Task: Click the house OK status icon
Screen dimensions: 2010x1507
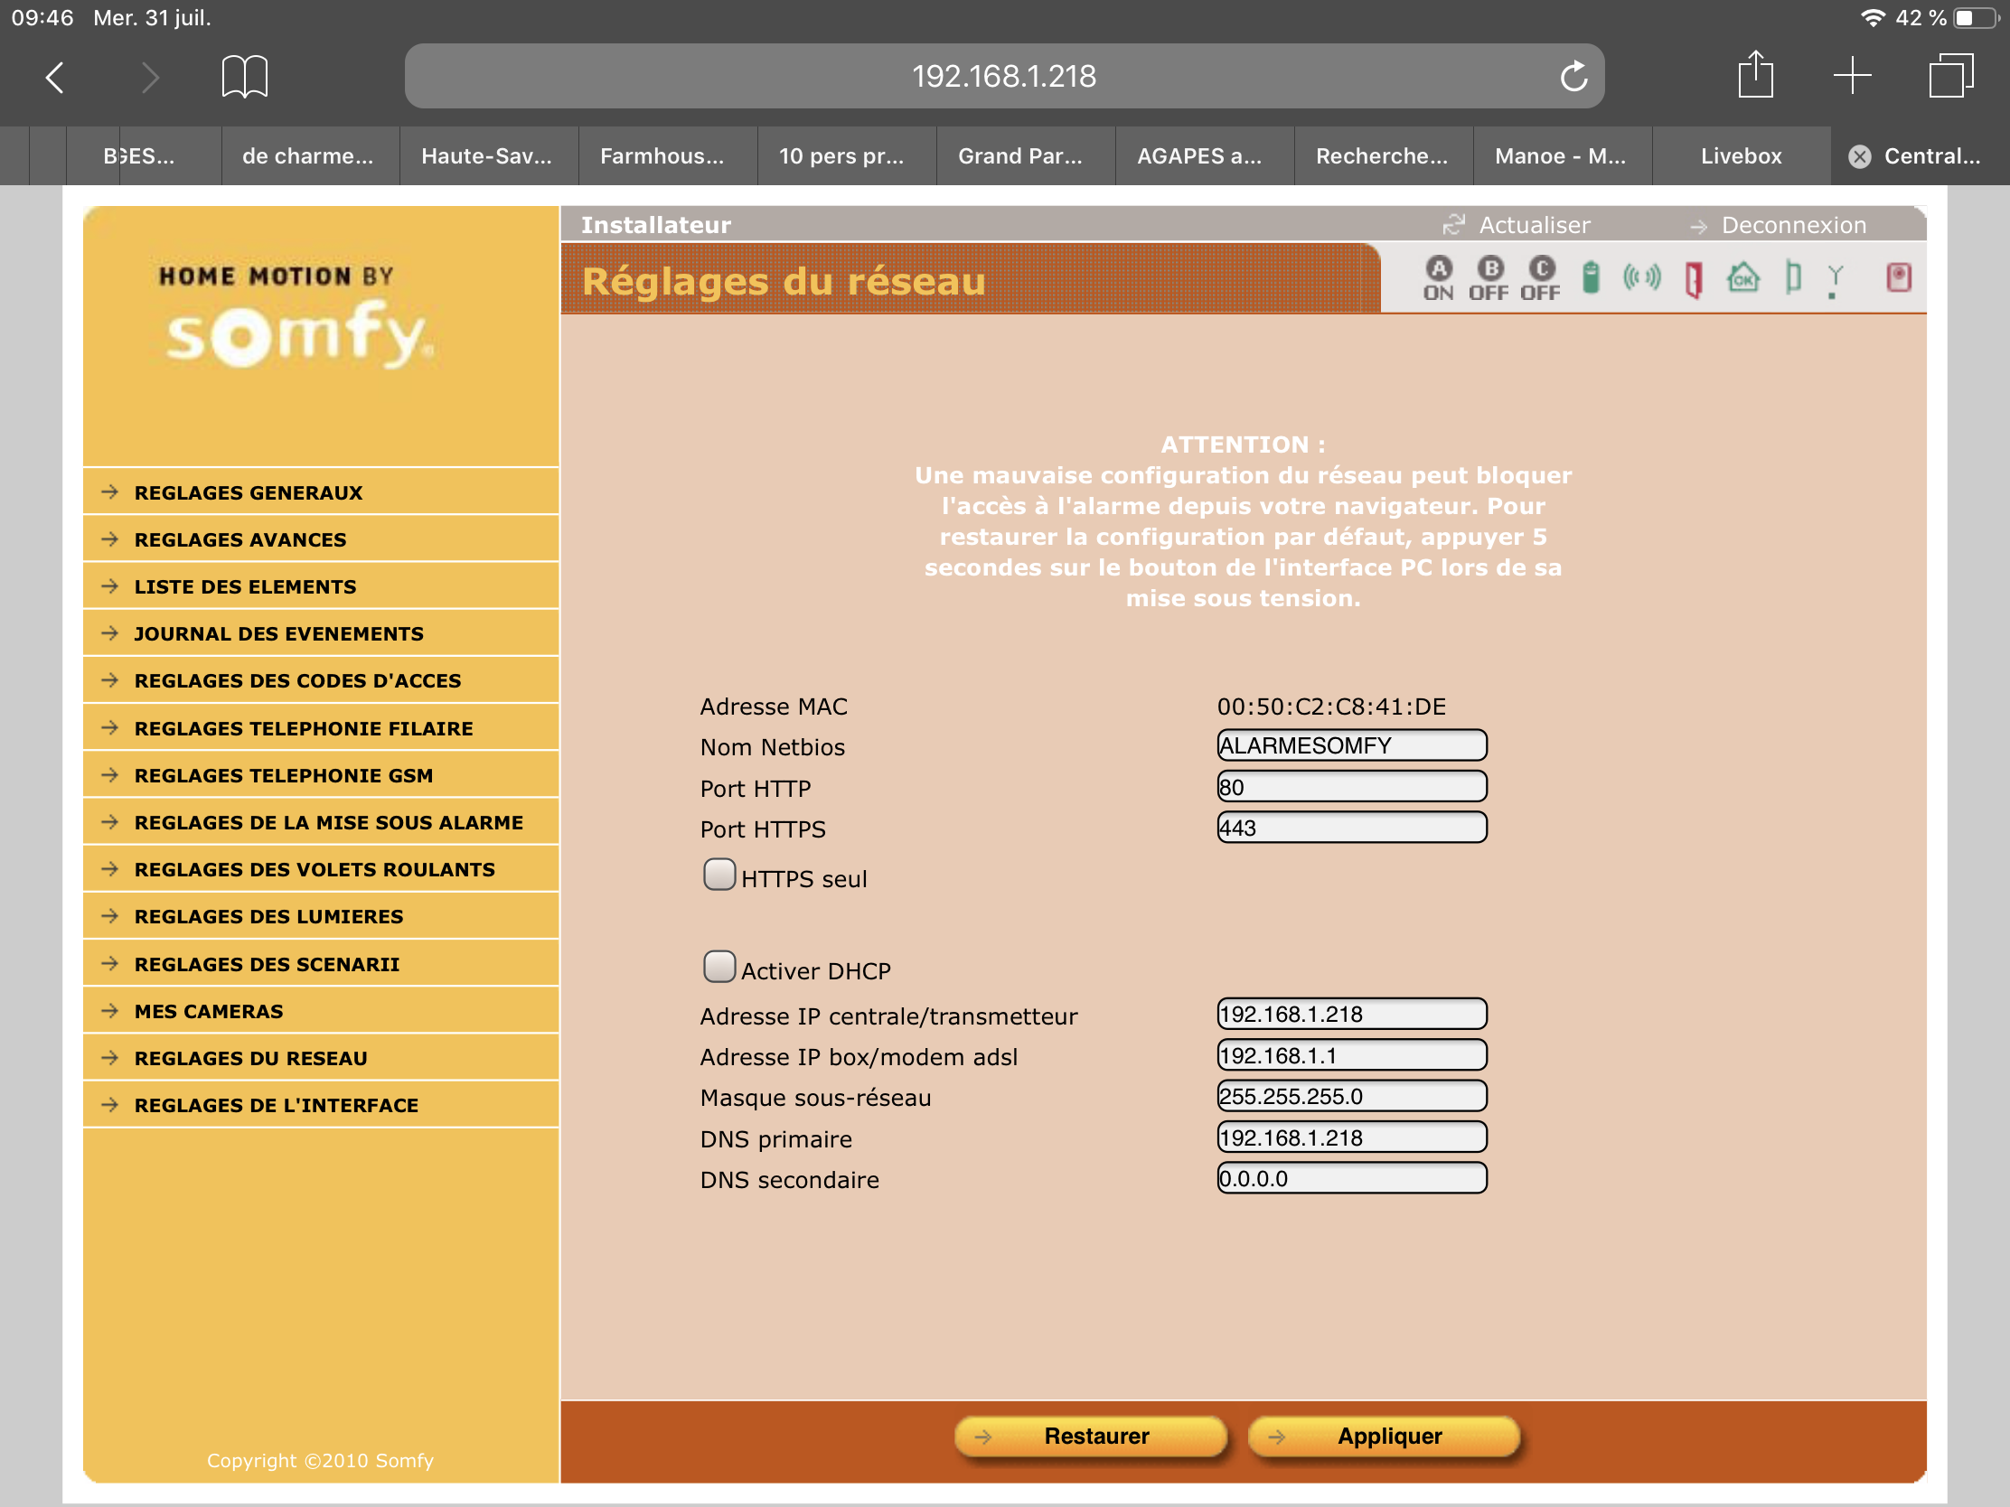Action: coord(1742,277)
